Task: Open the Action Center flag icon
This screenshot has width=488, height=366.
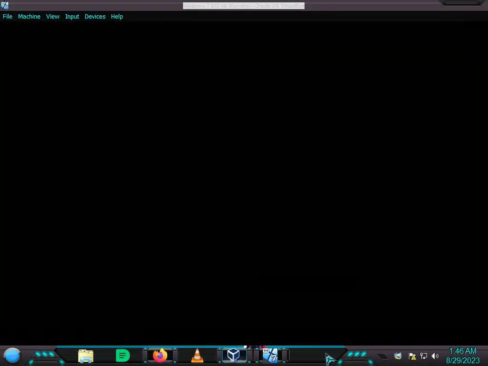Action: point(412,356)
